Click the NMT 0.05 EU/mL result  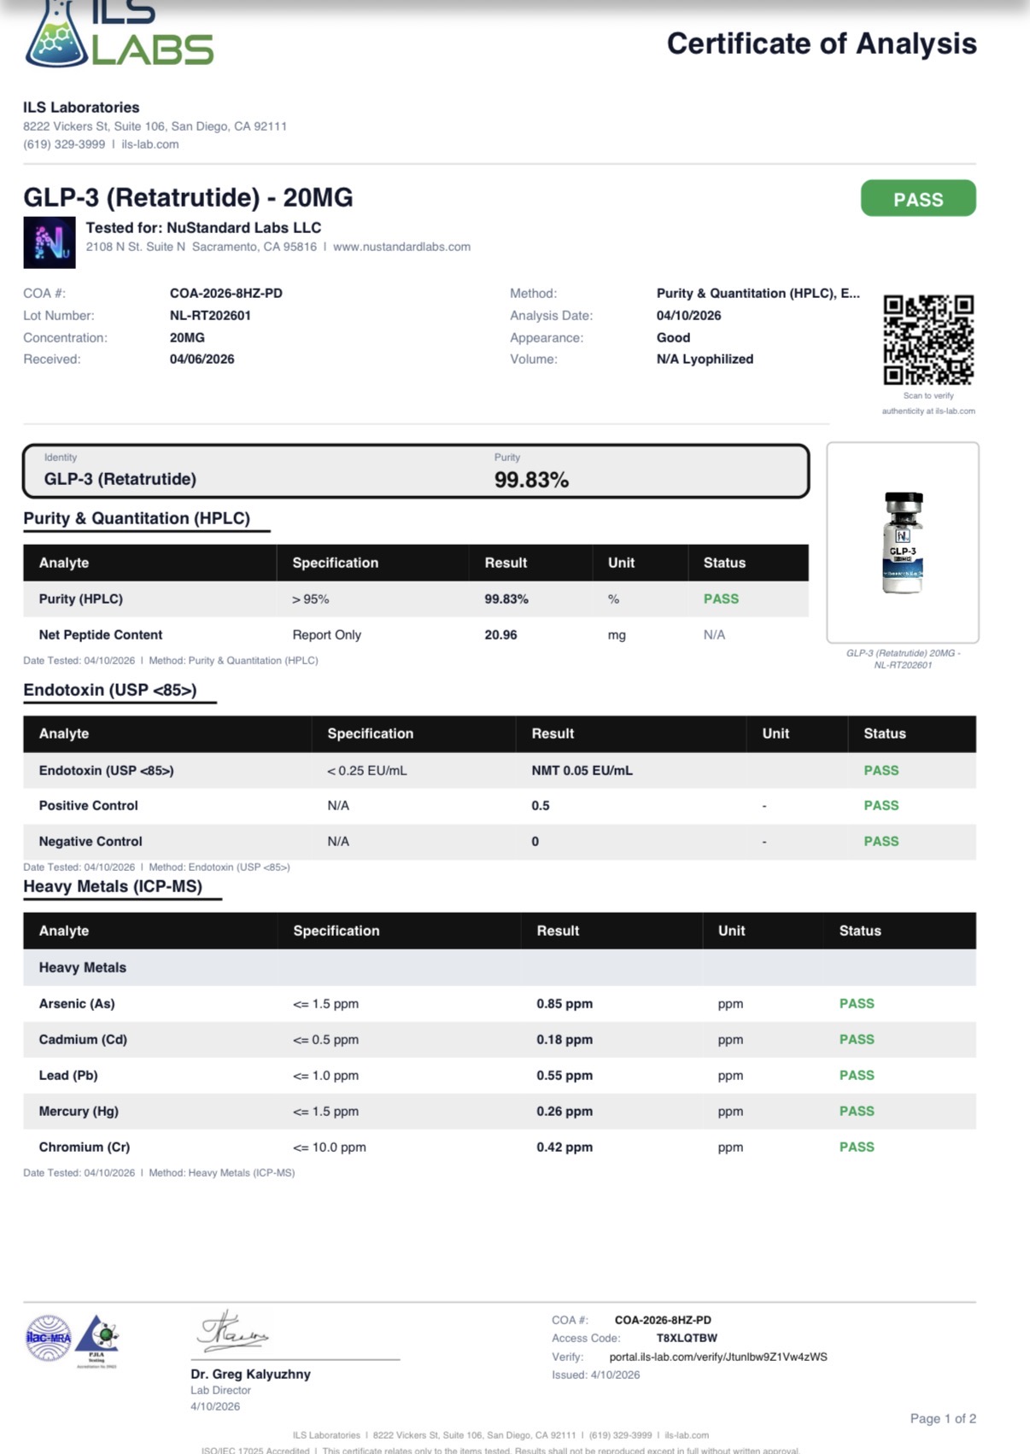pos(582,770)
